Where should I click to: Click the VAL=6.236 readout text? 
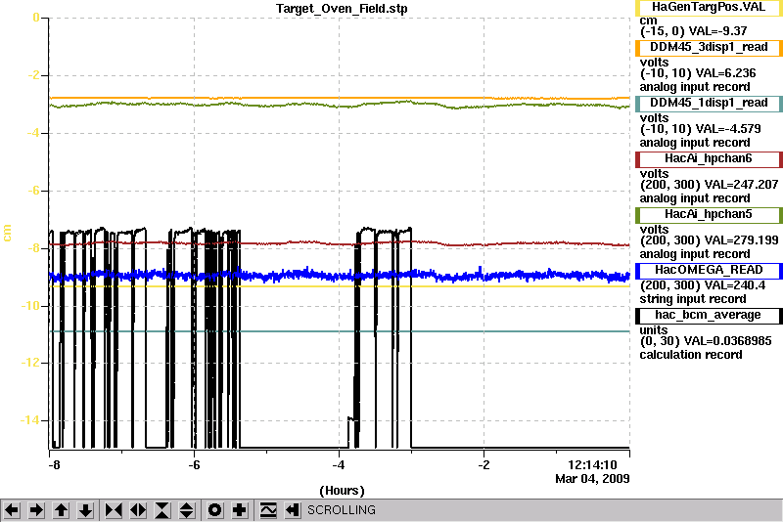click(x=725, y=73)
